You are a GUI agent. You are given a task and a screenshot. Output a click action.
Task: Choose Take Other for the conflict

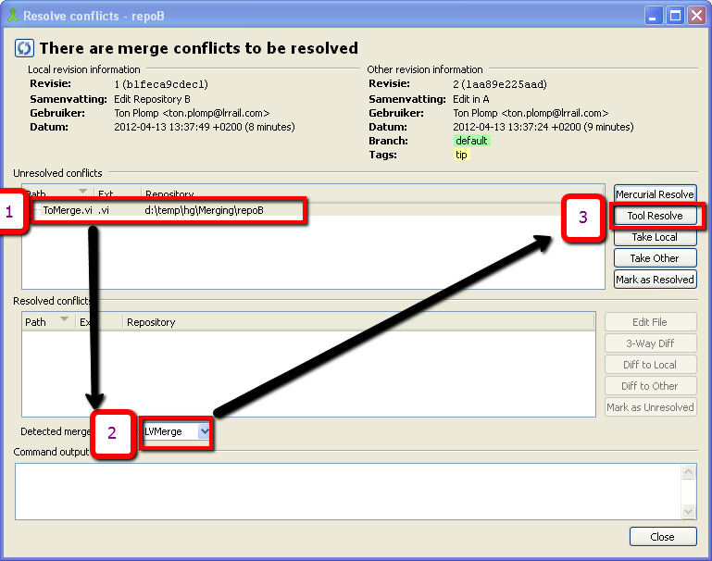[x=655, y=258]
